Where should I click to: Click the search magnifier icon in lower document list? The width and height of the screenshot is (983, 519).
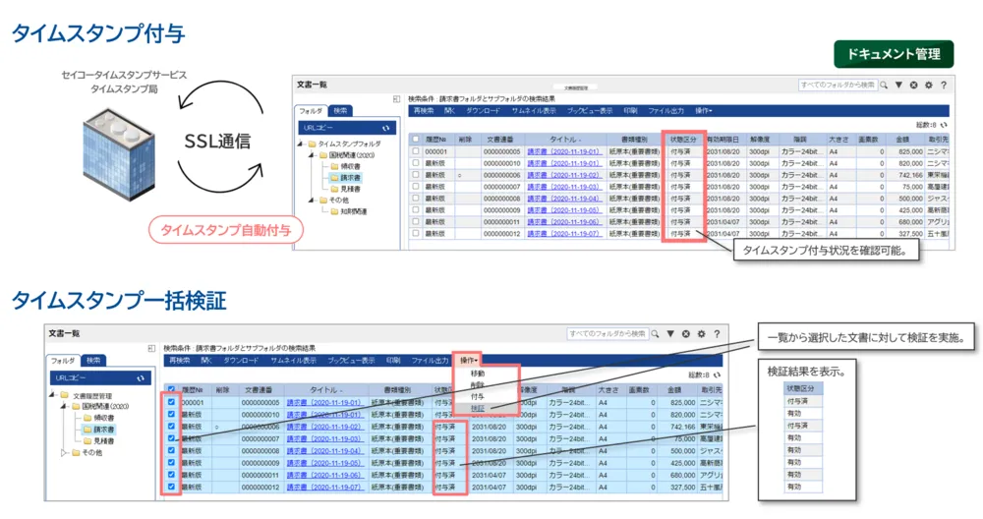pos(655,334)
